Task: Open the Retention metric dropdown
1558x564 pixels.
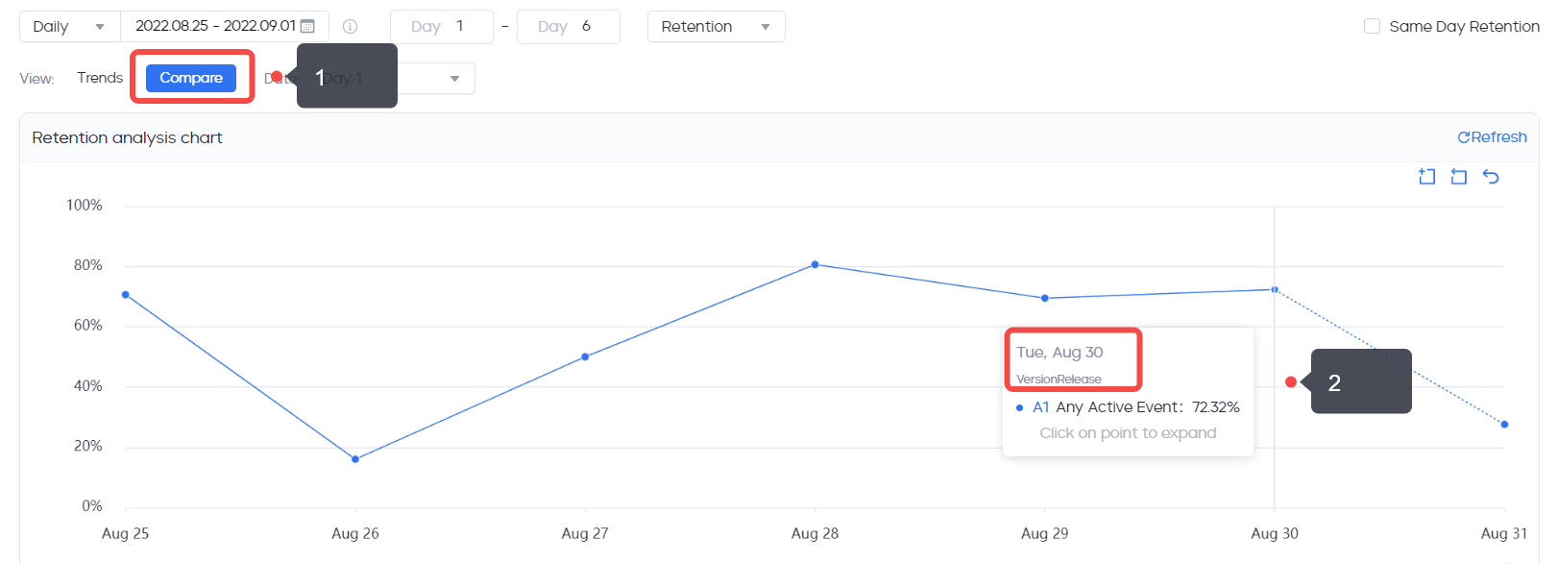Action: coord(717,27)
